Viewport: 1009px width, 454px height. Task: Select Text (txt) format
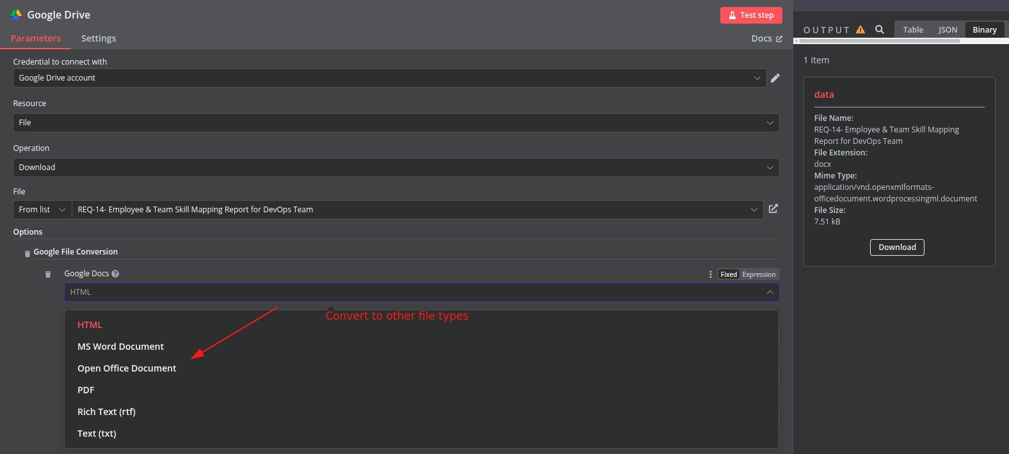coord(421,434)
